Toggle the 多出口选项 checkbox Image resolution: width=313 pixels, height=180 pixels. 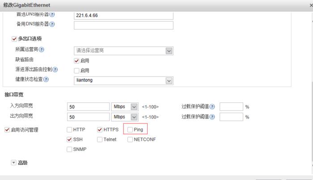(x=14, y=39)
